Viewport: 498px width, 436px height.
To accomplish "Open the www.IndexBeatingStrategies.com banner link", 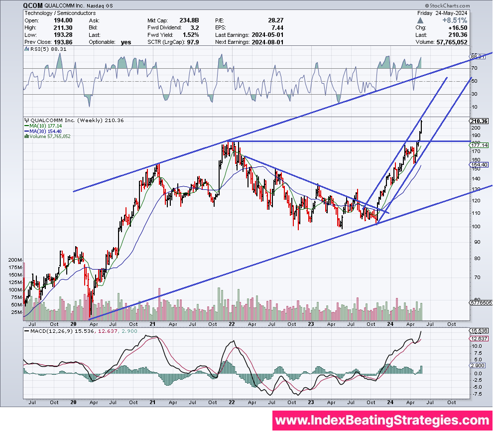I will click(x=382, y=421).
